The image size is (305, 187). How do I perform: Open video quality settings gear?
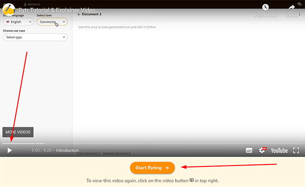click(x=262, y=151)
